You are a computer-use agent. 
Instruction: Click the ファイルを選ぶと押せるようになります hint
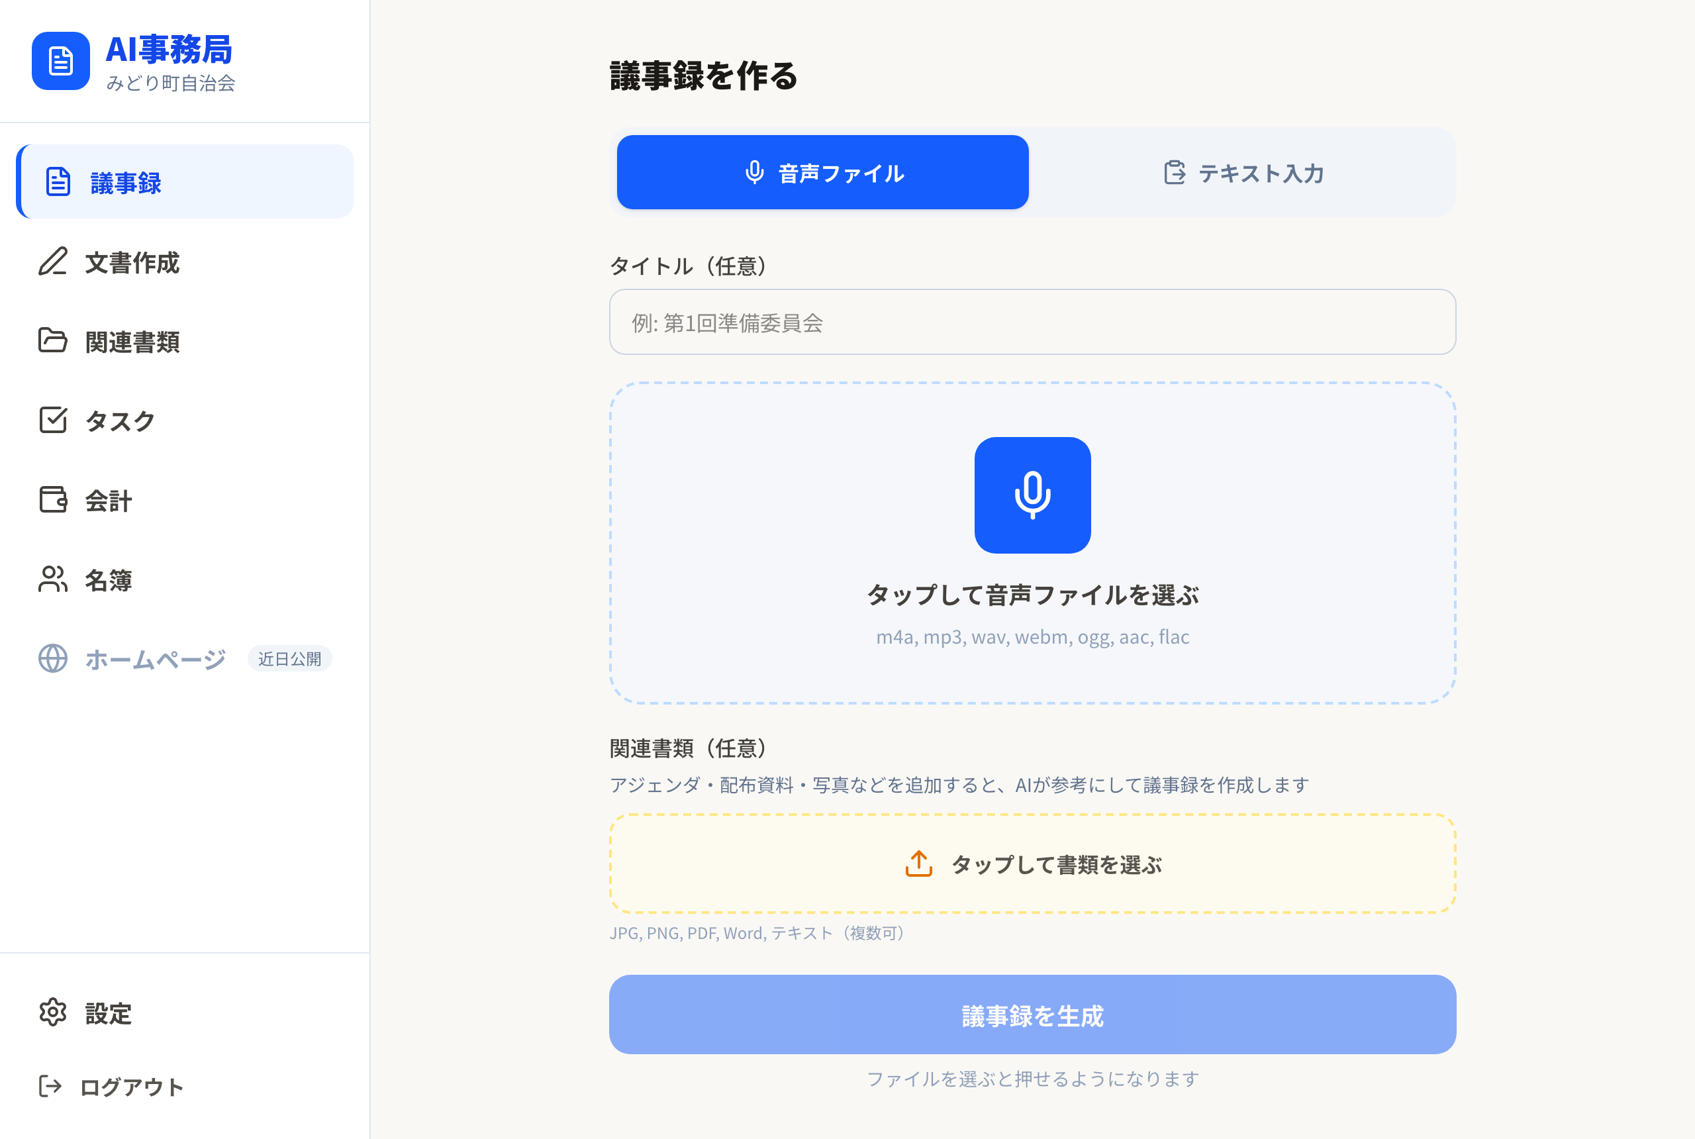[1032, 1079]
